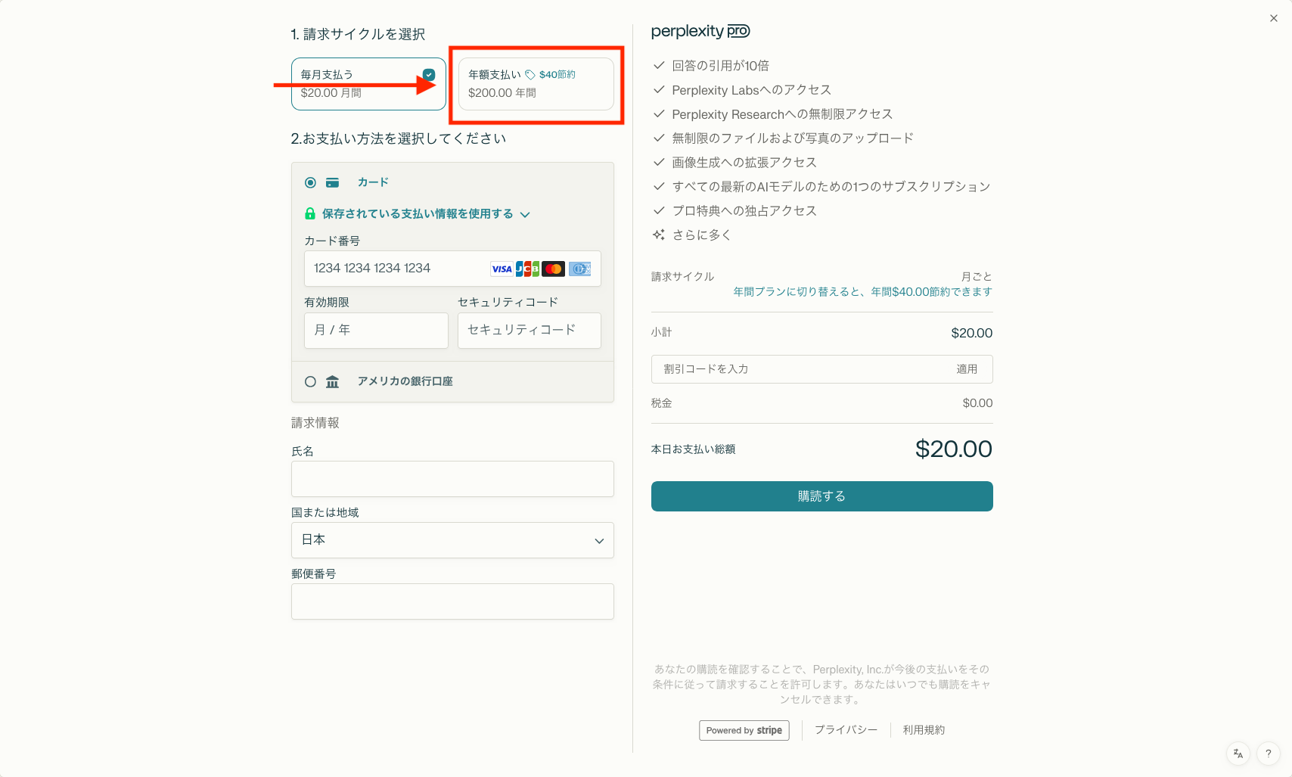Click the green lock icon near saved payment info

coord(309,213)
